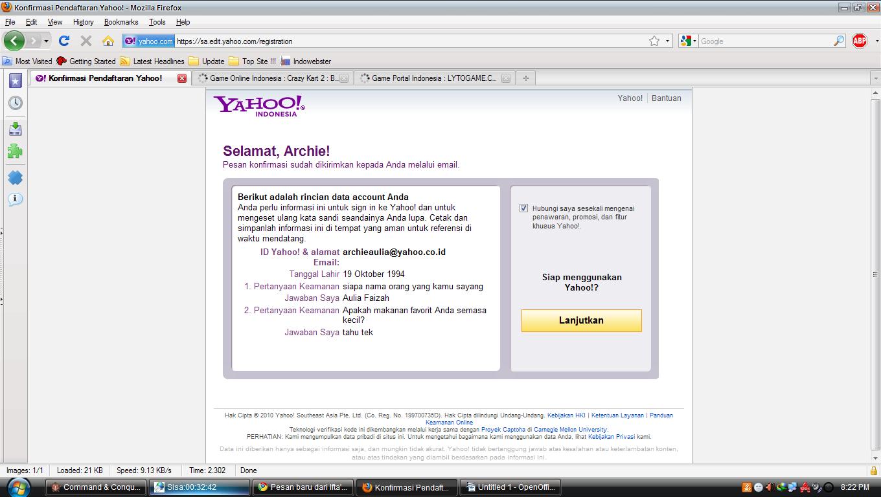Open the sidebar add-ons puzzle icon
This screenshot has height=497, width=881.
tap(15, 151)
